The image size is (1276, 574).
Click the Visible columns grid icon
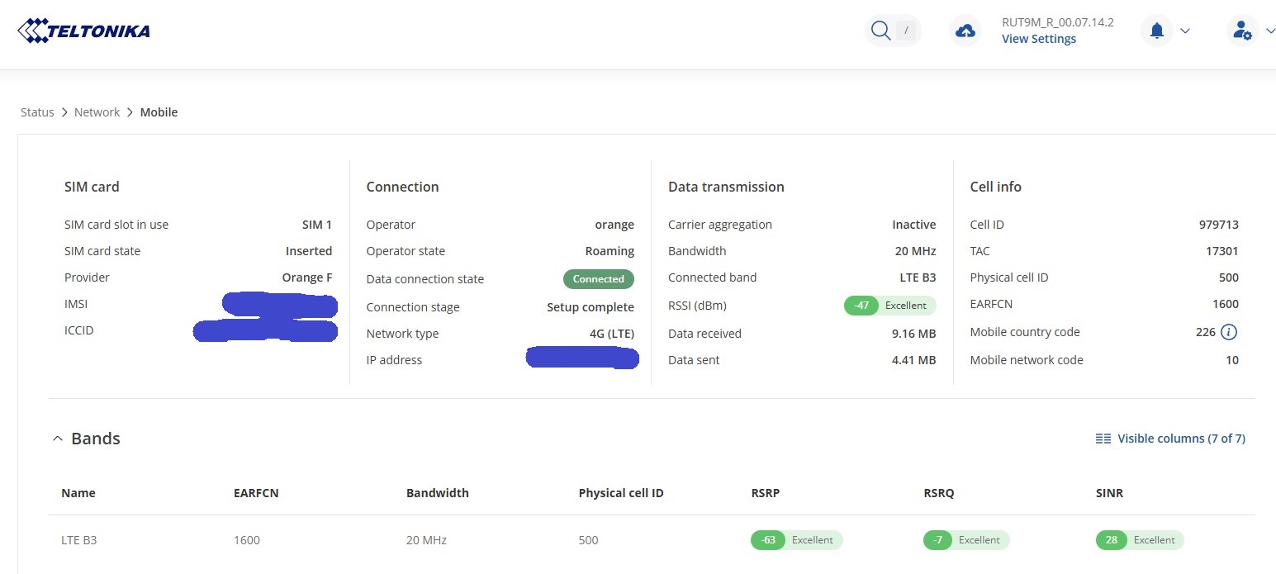1103,439
